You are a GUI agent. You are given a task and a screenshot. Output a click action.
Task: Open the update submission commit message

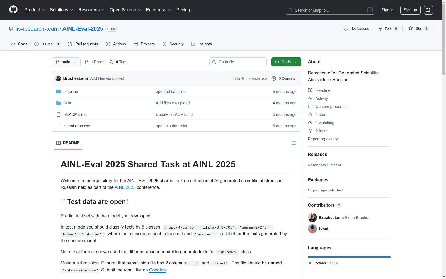[x=172, y=126]
